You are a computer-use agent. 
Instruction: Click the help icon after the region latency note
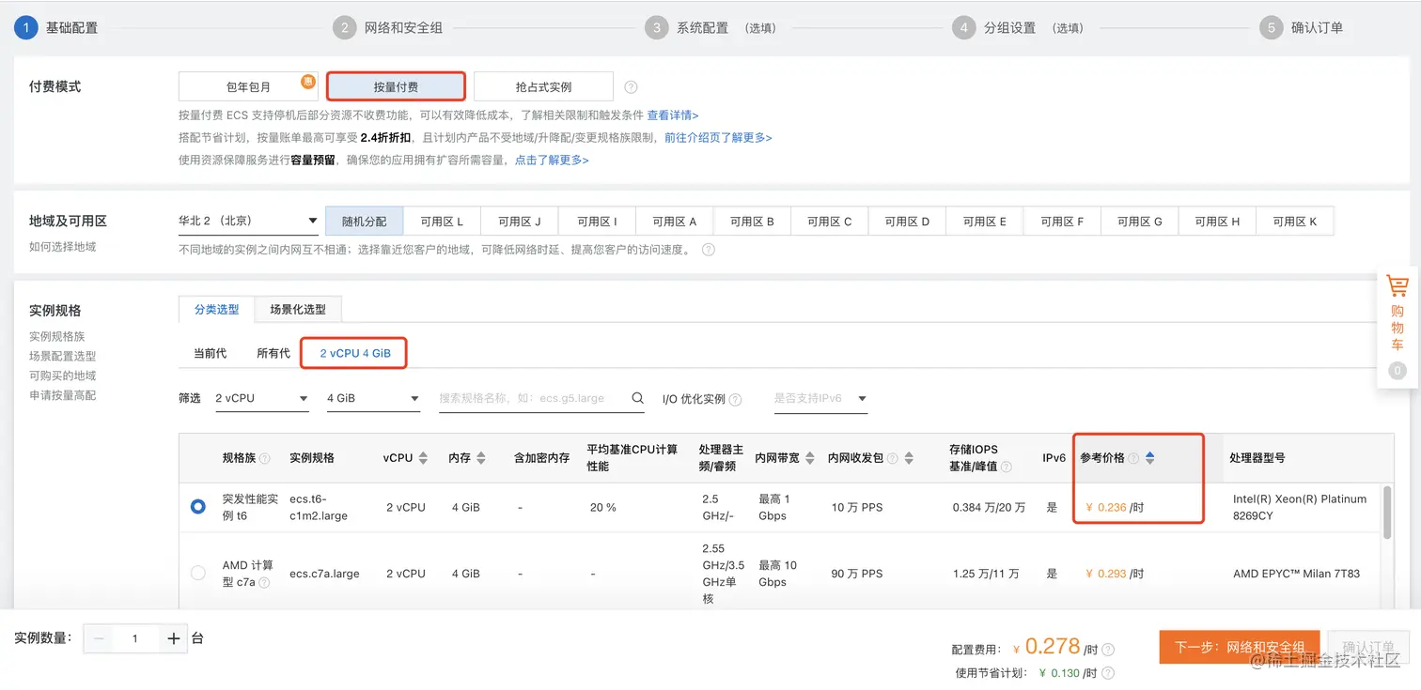(x=709, y=250)
